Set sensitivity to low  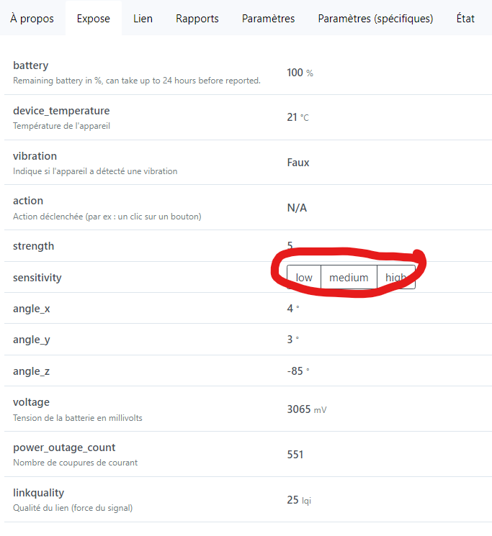(x=304, y=277)
